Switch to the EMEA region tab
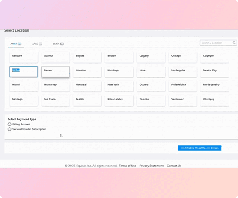Image resolution: width=238 pixels, height=198 pixels. 58,44
